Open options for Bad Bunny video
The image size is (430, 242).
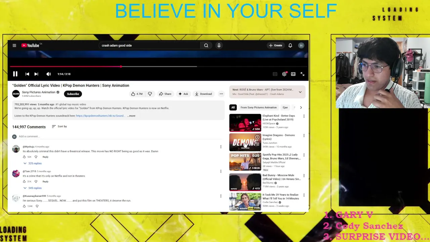click(x=304, y=176)
